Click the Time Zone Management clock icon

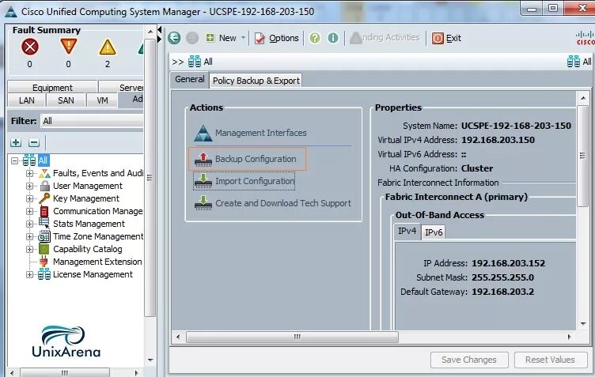(44, 236)
